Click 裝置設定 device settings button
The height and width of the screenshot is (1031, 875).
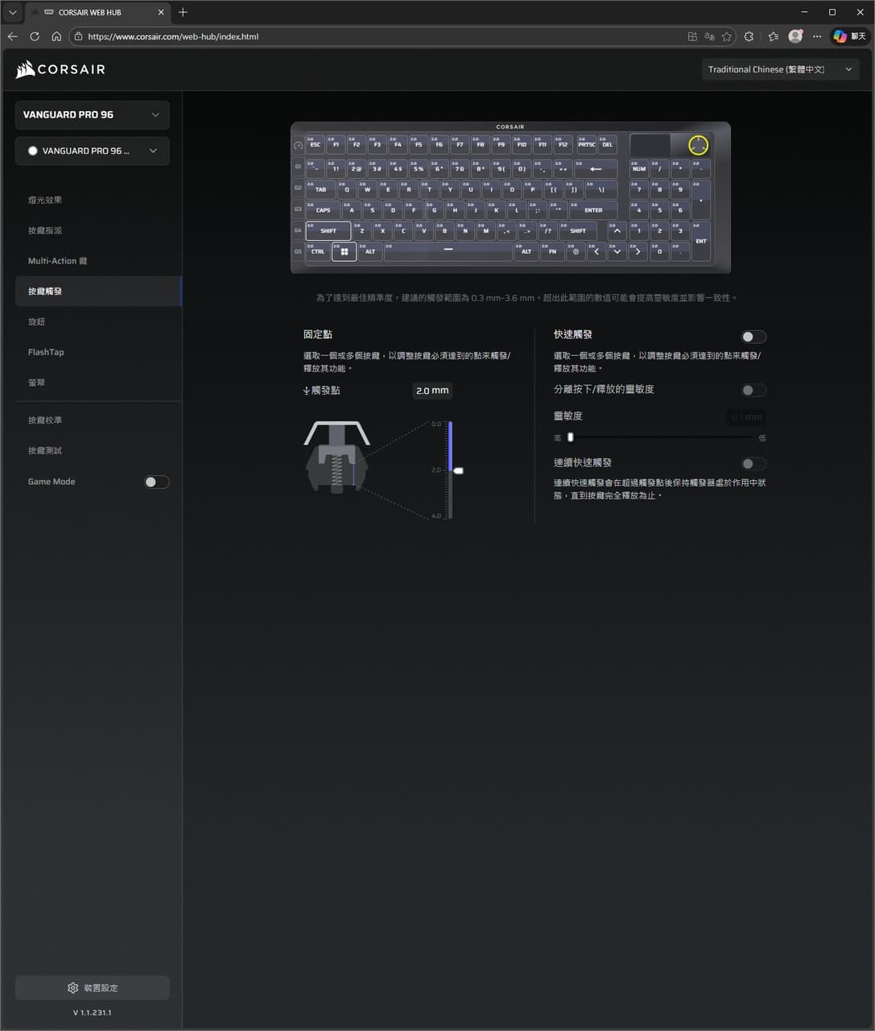pyautogui.click(x=92, y=988)
